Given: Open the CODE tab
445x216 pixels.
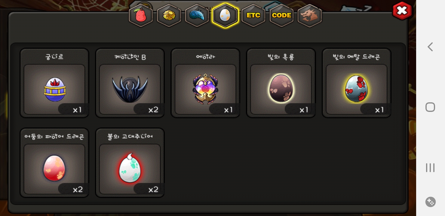Looking at the screenshot, I should (281, 16).
